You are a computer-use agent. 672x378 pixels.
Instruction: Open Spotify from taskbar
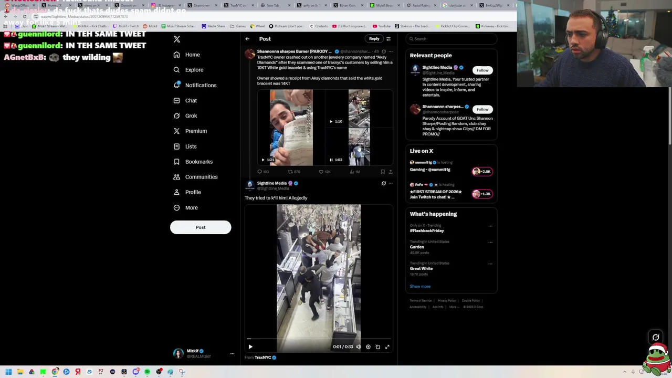click(147, 372)
